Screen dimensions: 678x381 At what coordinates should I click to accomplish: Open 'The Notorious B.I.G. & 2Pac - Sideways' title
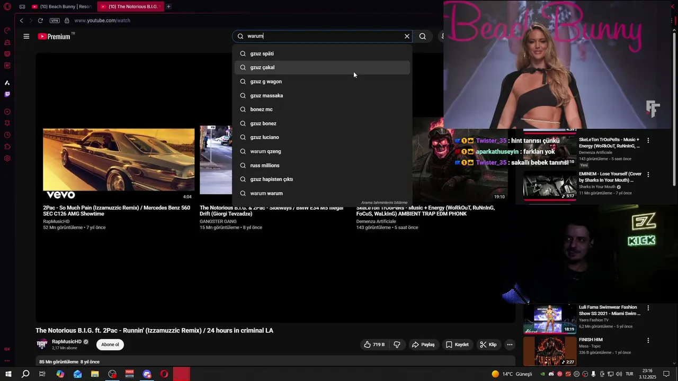pyautogui.click(x=271, y=211)
